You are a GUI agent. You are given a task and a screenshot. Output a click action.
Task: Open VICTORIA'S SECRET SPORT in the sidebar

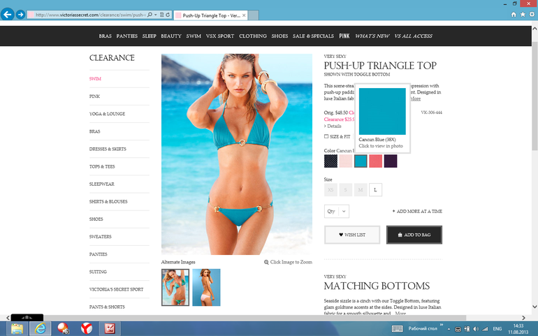[116, 289]
